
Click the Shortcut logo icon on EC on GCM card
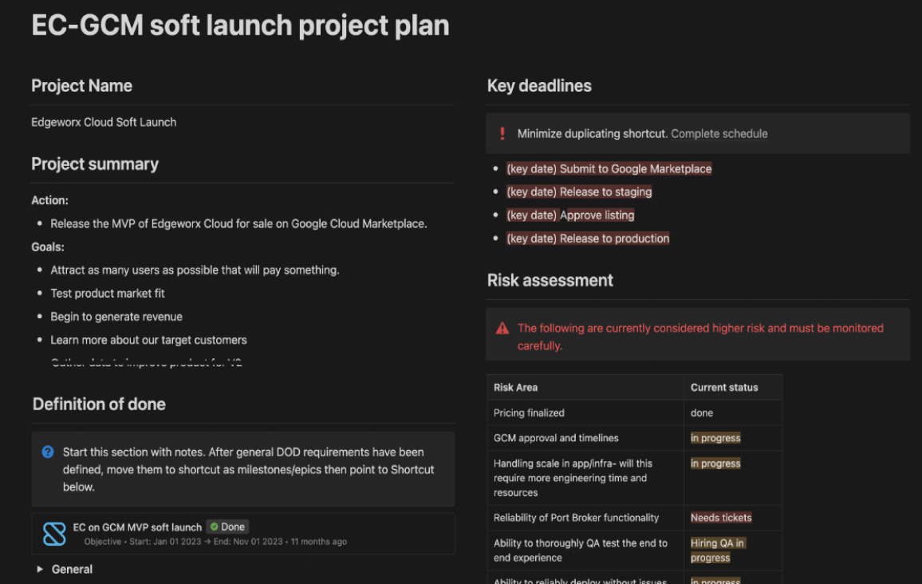tap(55, 534)
